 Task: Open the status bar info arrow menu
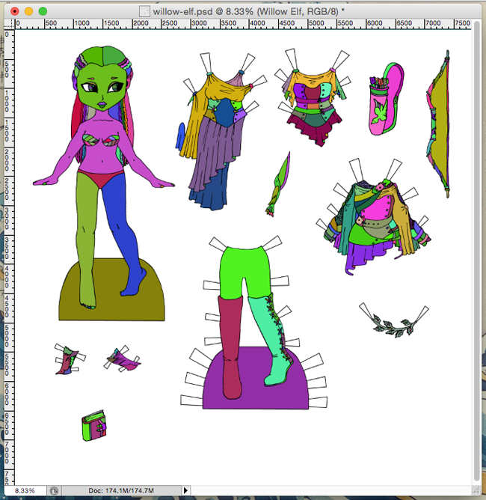185,490
